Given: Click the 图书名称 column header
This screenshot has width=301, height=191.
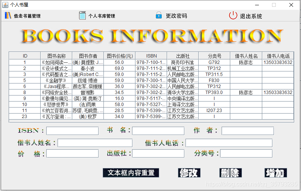Looking at the screenshot, I should 56,56.
